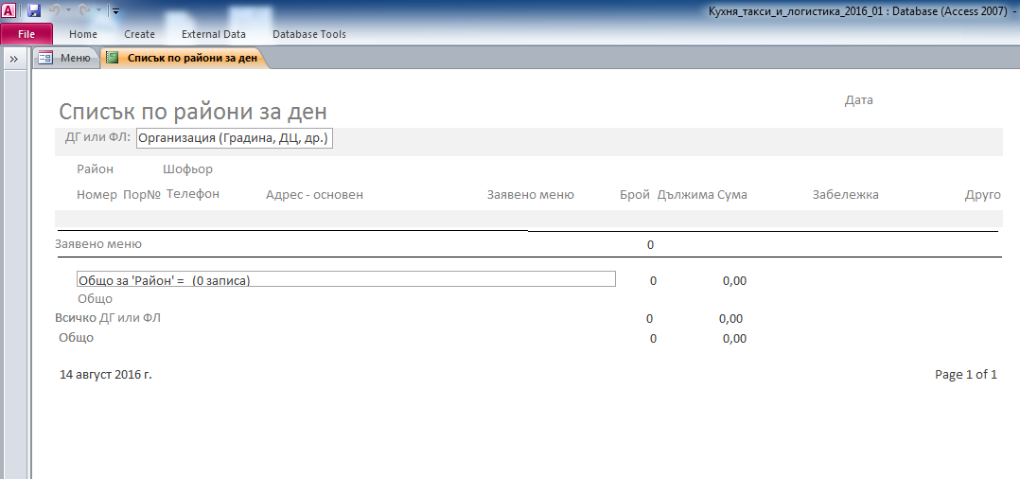1020x479 pixels.
Task: Click the Организация (Градина, ДЦ, др.) field
Action: [235, 138]
